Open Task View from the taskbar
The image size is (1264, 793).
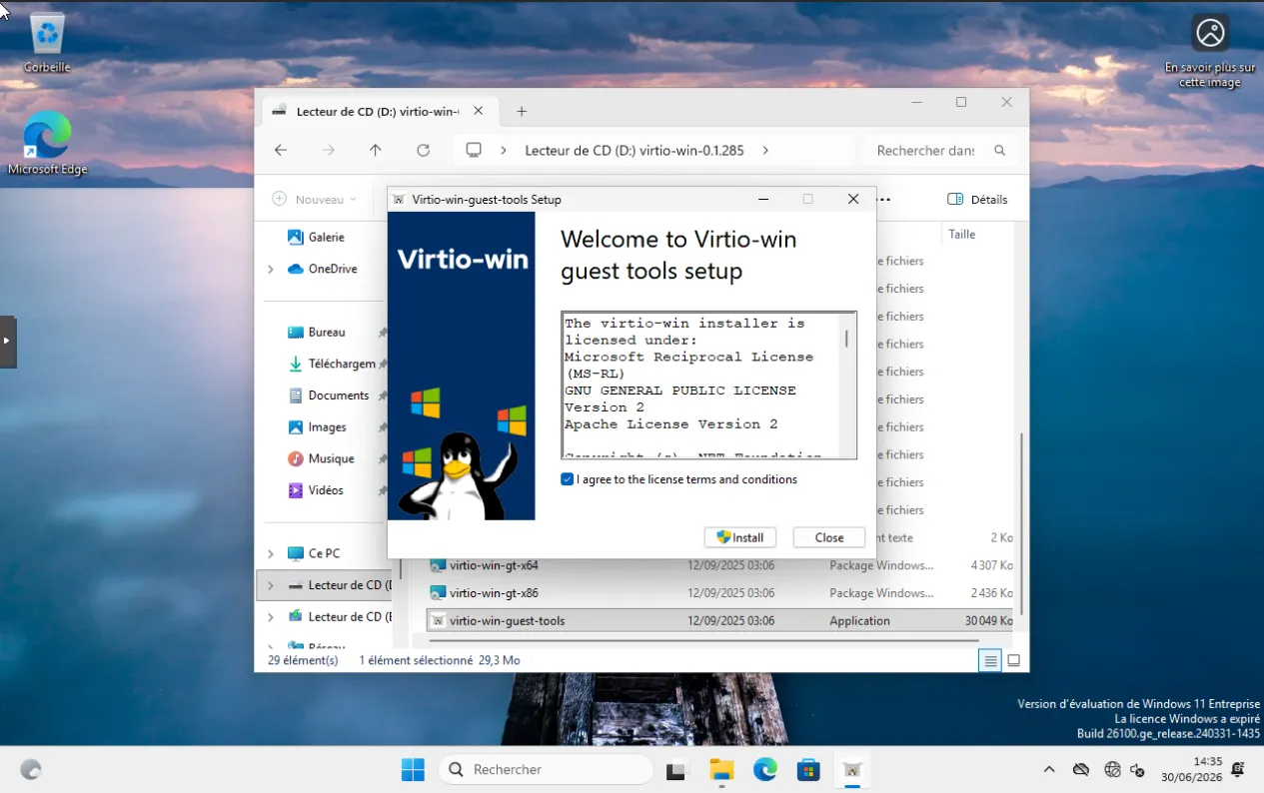677,769
